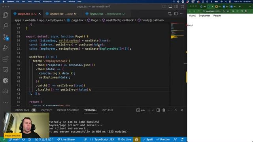Select the website breadcrumb segment
Viewport: 253px width, 142px height.
tap(30, 20)
